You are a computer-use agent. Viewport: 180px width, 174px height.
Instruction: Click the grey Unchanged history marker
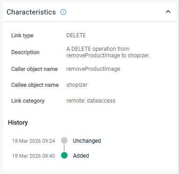point(64,140)
